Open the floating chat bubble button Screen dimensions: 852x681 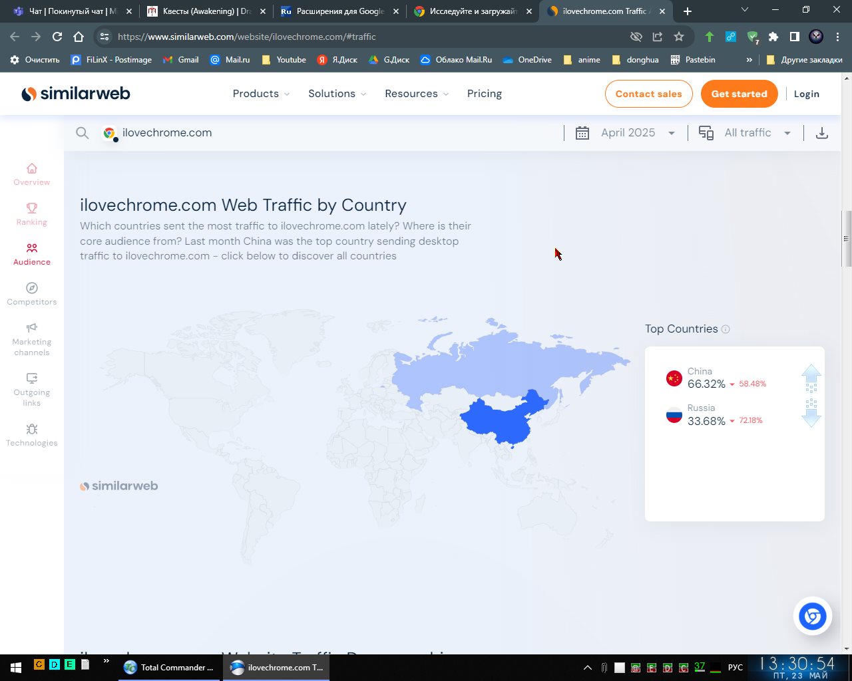[813, 616]
